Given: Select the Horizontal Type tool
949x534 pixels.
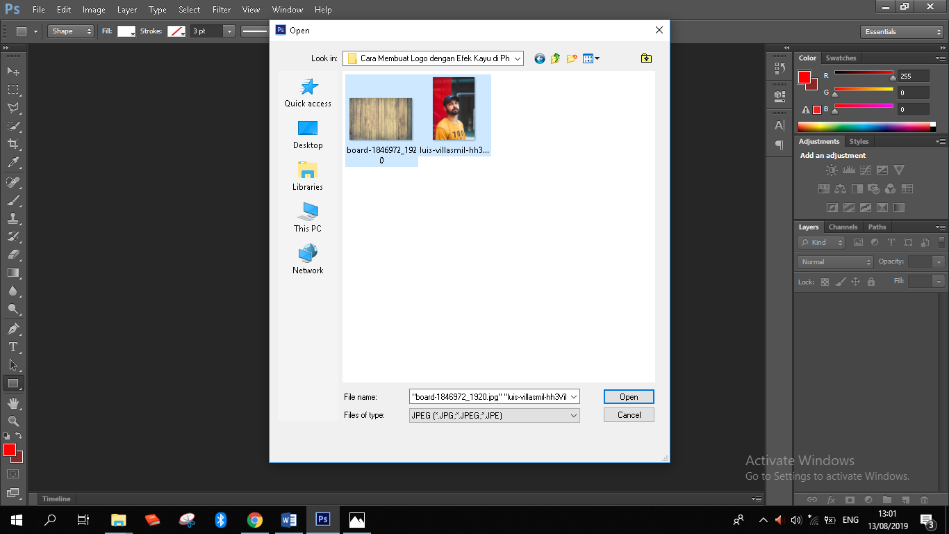Looking at the screenshot, I should [13, 347].
